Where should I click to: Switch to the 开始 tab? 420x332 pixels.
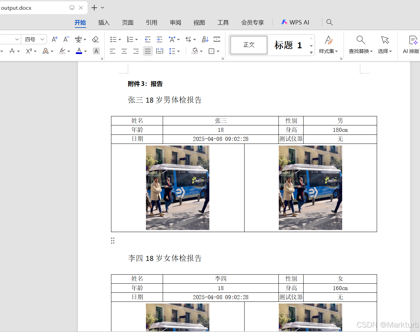(80, 22)
